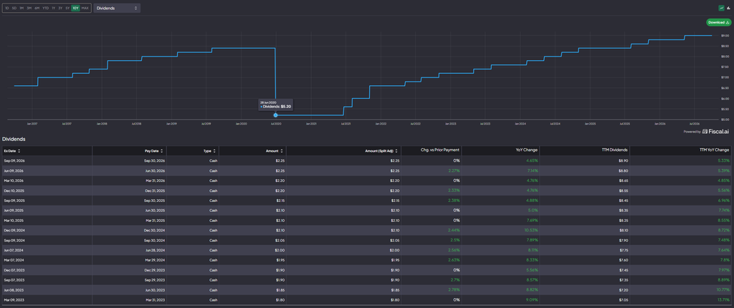Viewport: 734px width, 308px height.
Task: Select the MAX time range
Action: click(x=85, y=8)
